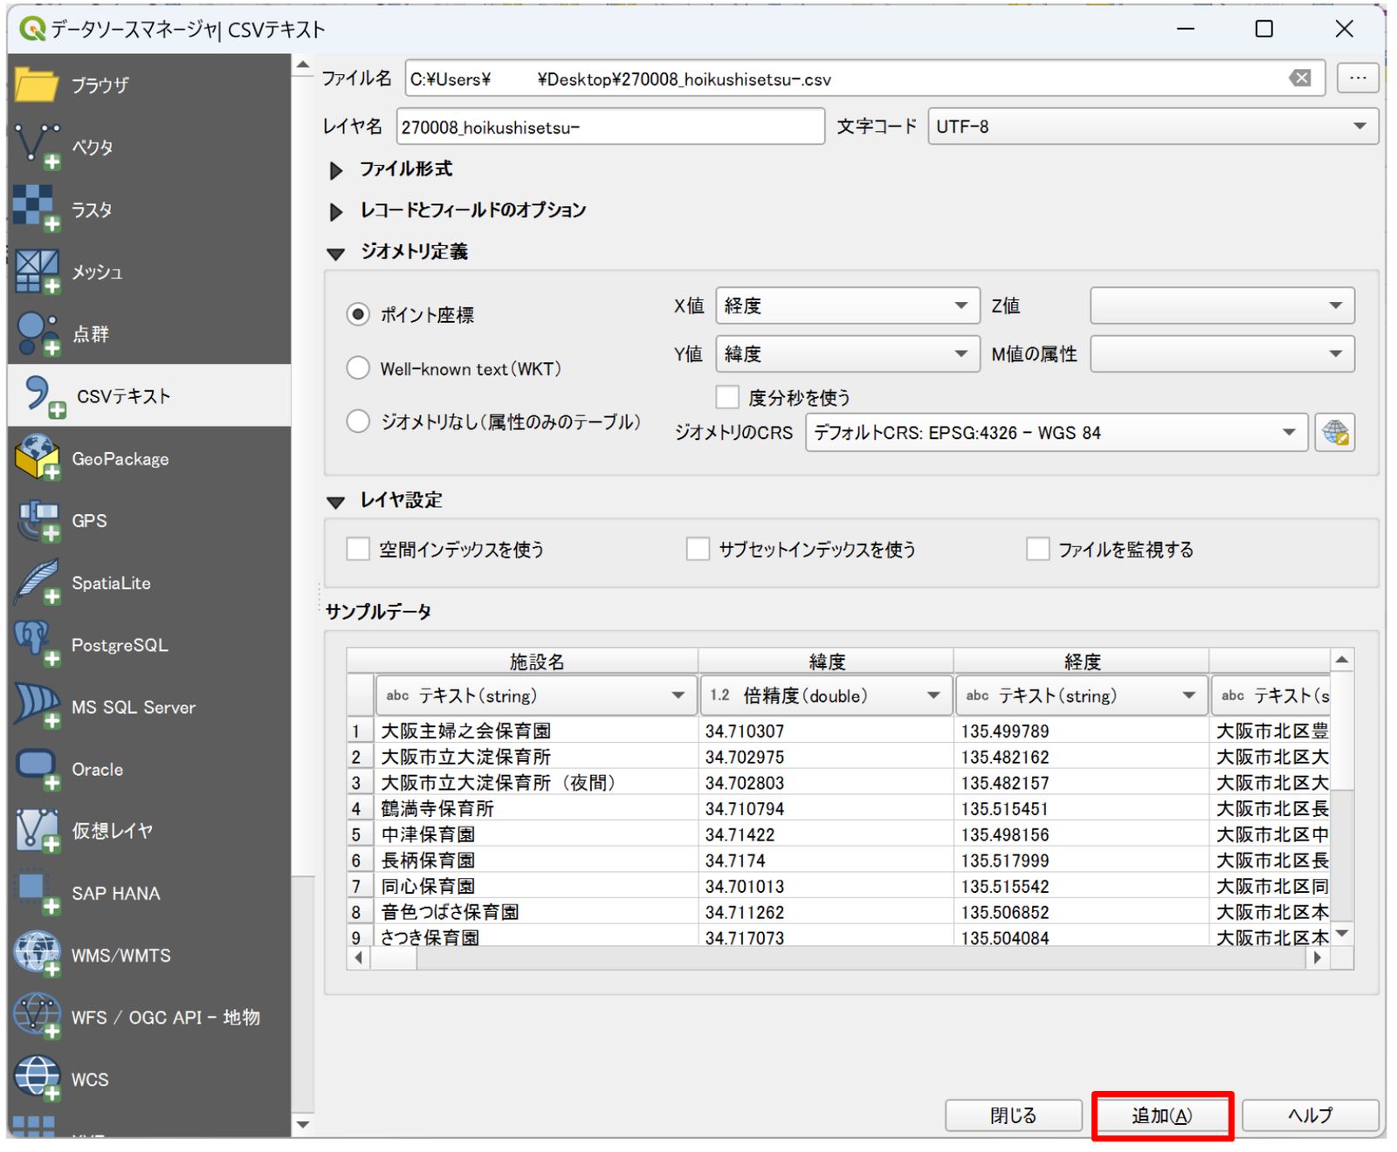
Task: Click the 閉じる button
Action: coord(1013,1115)
